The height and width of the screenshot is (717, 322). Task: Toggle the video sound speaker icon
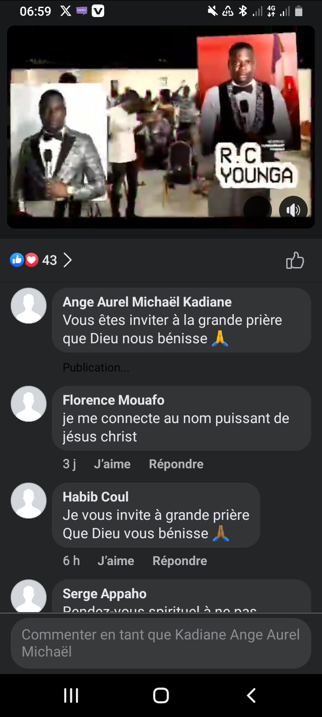coord(293,210)
